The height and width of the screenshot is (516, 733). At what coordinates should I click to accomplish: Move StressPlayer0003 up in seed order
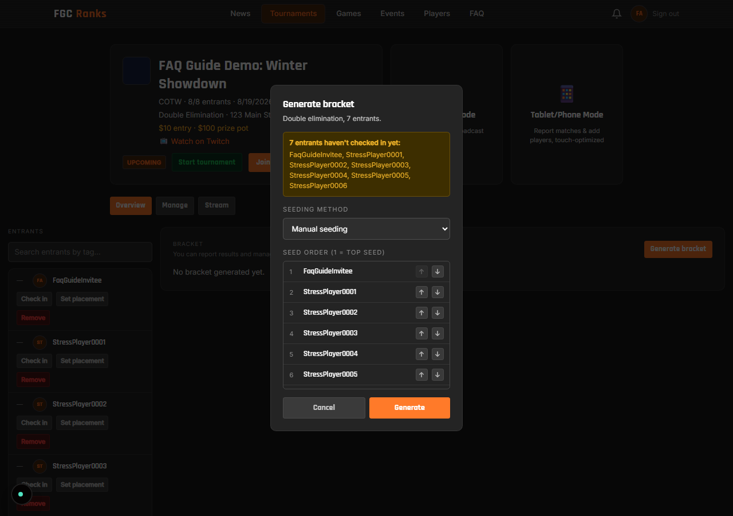click(x=421, y=334)
